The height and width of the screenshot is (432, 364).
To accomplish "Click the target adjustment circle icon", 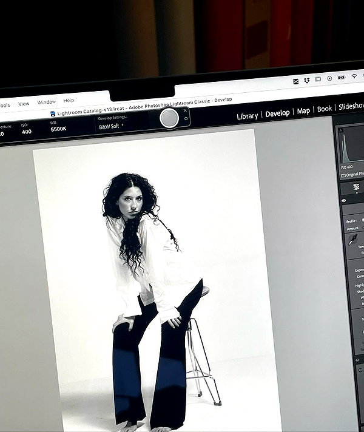I will pos(360,370).
